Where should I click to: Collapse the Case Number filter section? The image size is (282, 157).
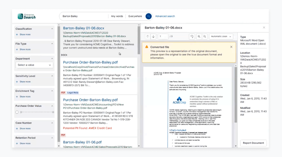point(52,123)
